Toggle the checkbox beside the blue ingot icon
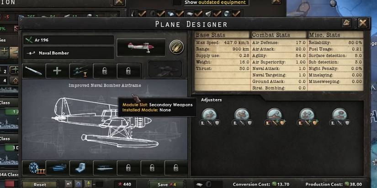This screenshot has height=188, width=377. (x=180, y=13)
